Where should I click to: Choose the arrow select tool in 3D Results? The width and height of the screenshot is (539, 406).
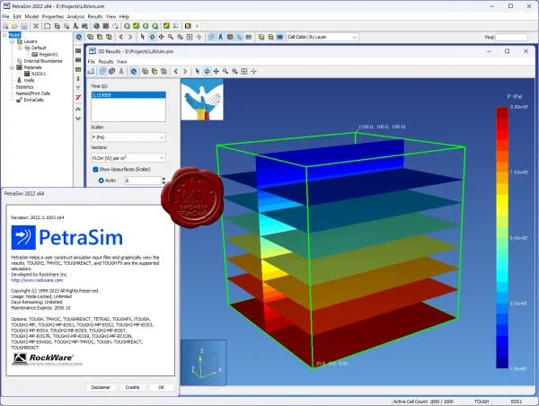198,71
